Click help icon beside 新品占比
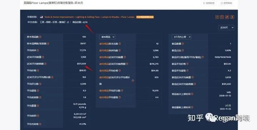This screenshot has width=257, height=130. click(x=183, y=50)
